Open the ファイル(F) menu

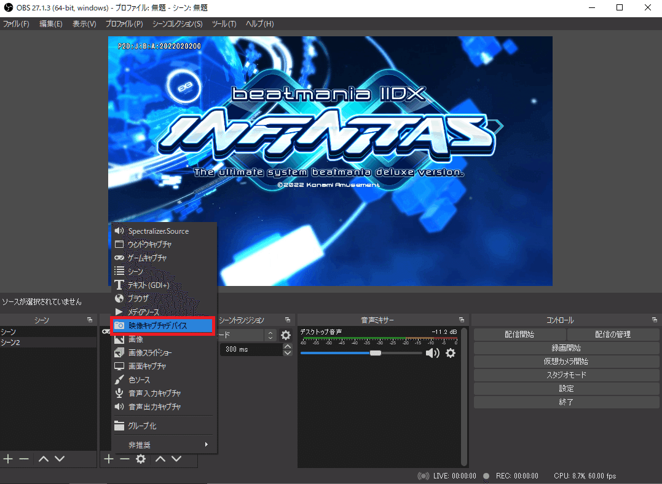tap(16, 23)
